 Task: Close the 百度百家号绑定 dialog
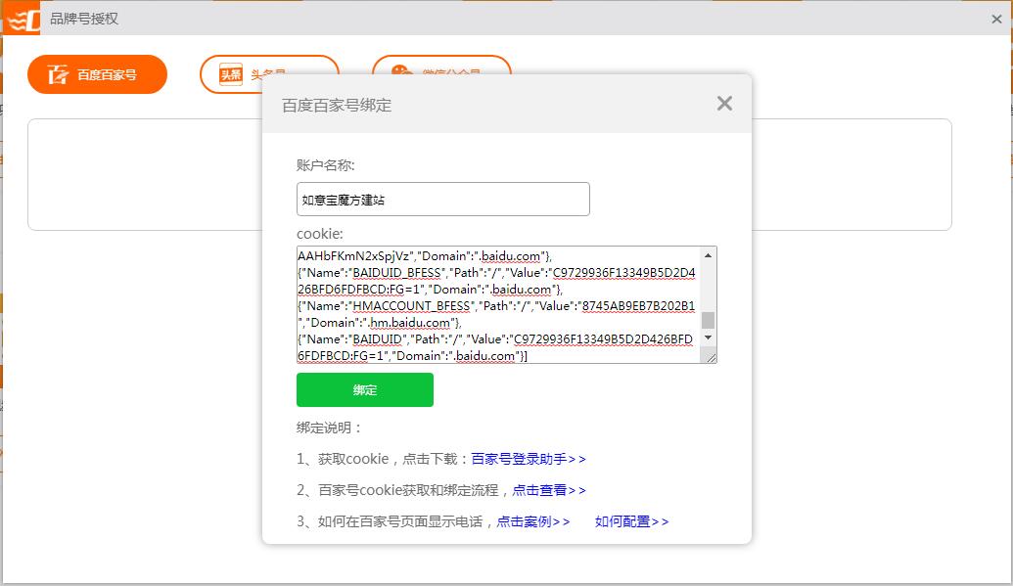coord(724,104)
